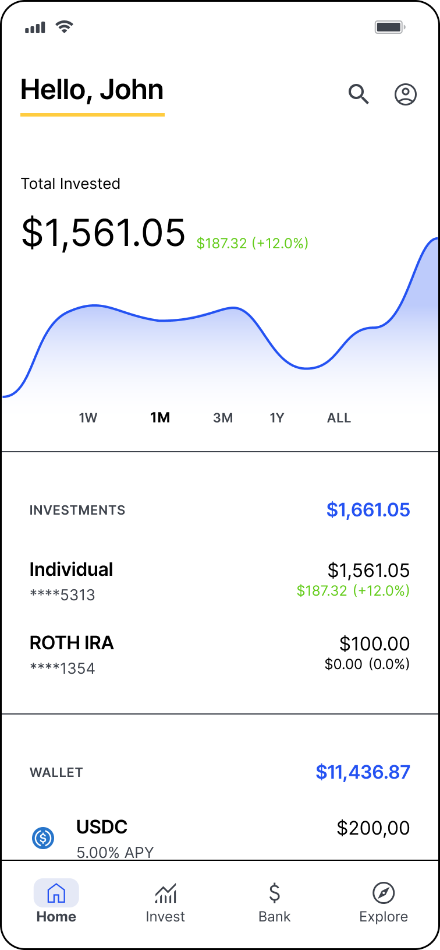Click the portfolio chart peak
Viewport: 440px width, 950px height.
[434, 240]
